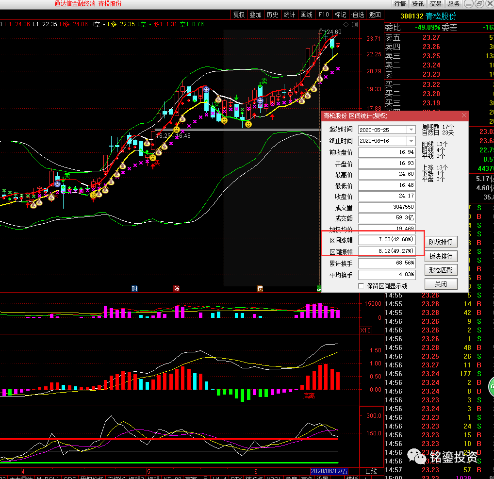This screenshot has height=479, width=494.
Task: Click the 成交量 value 3047550
Action: 387,207
